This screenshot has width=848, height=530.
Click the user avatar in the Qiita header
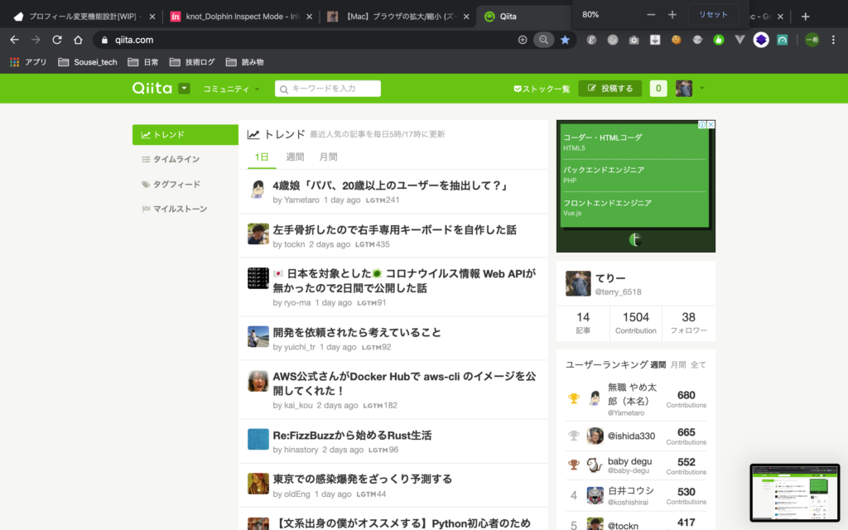pos(683,88)
